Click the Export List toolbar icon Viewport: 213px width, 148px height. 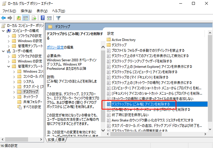[34, 18]
